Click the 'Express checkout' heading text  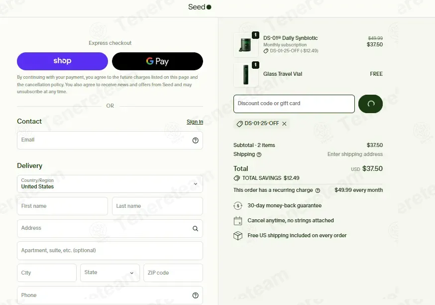click(x=110, y=43)
